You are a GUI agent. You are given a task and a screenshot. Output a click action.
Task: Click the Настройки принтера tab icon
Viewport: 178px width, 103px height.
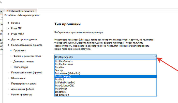pos(8,11)
